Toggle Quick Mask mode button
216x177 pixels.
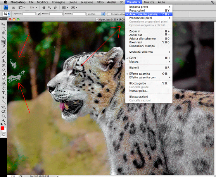tap(3, 135)
